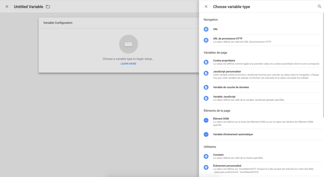Click the Cookie propriétaire document icon
Screen dimensions: 324x177
point(206,62)
